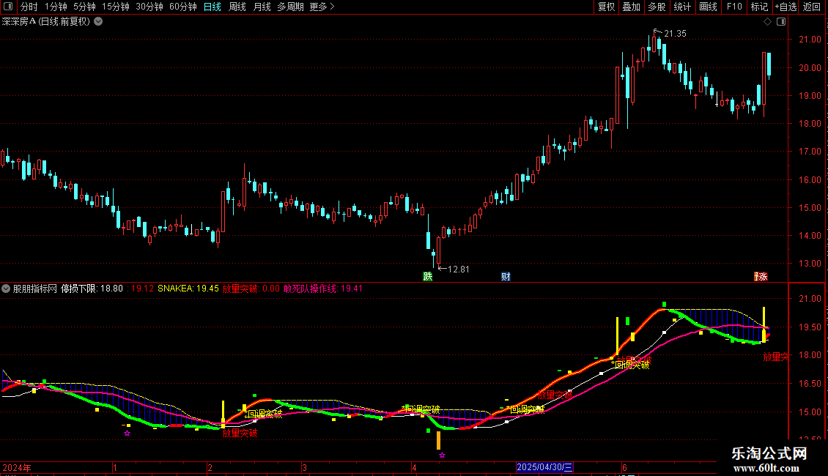Add stock with +自选 button
Viewport: 828px width, 476px height.
[x=786, y=7]
